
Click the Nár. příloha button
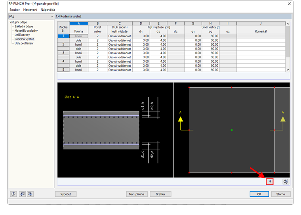[137, 194]
